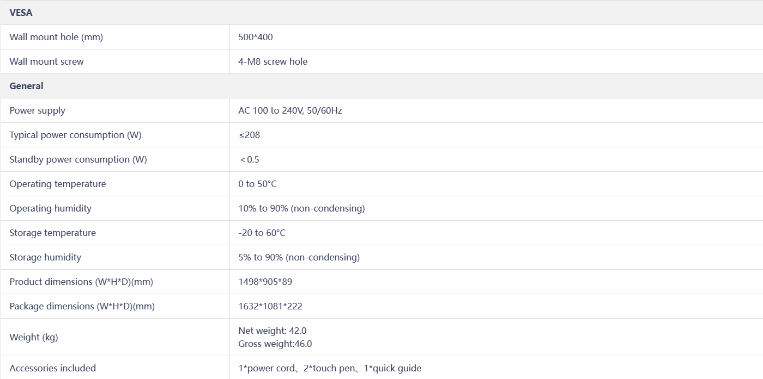Click the 4-M8 screw hole value
The height and width of the screenshot is (379, 763).
pos(272,61)
